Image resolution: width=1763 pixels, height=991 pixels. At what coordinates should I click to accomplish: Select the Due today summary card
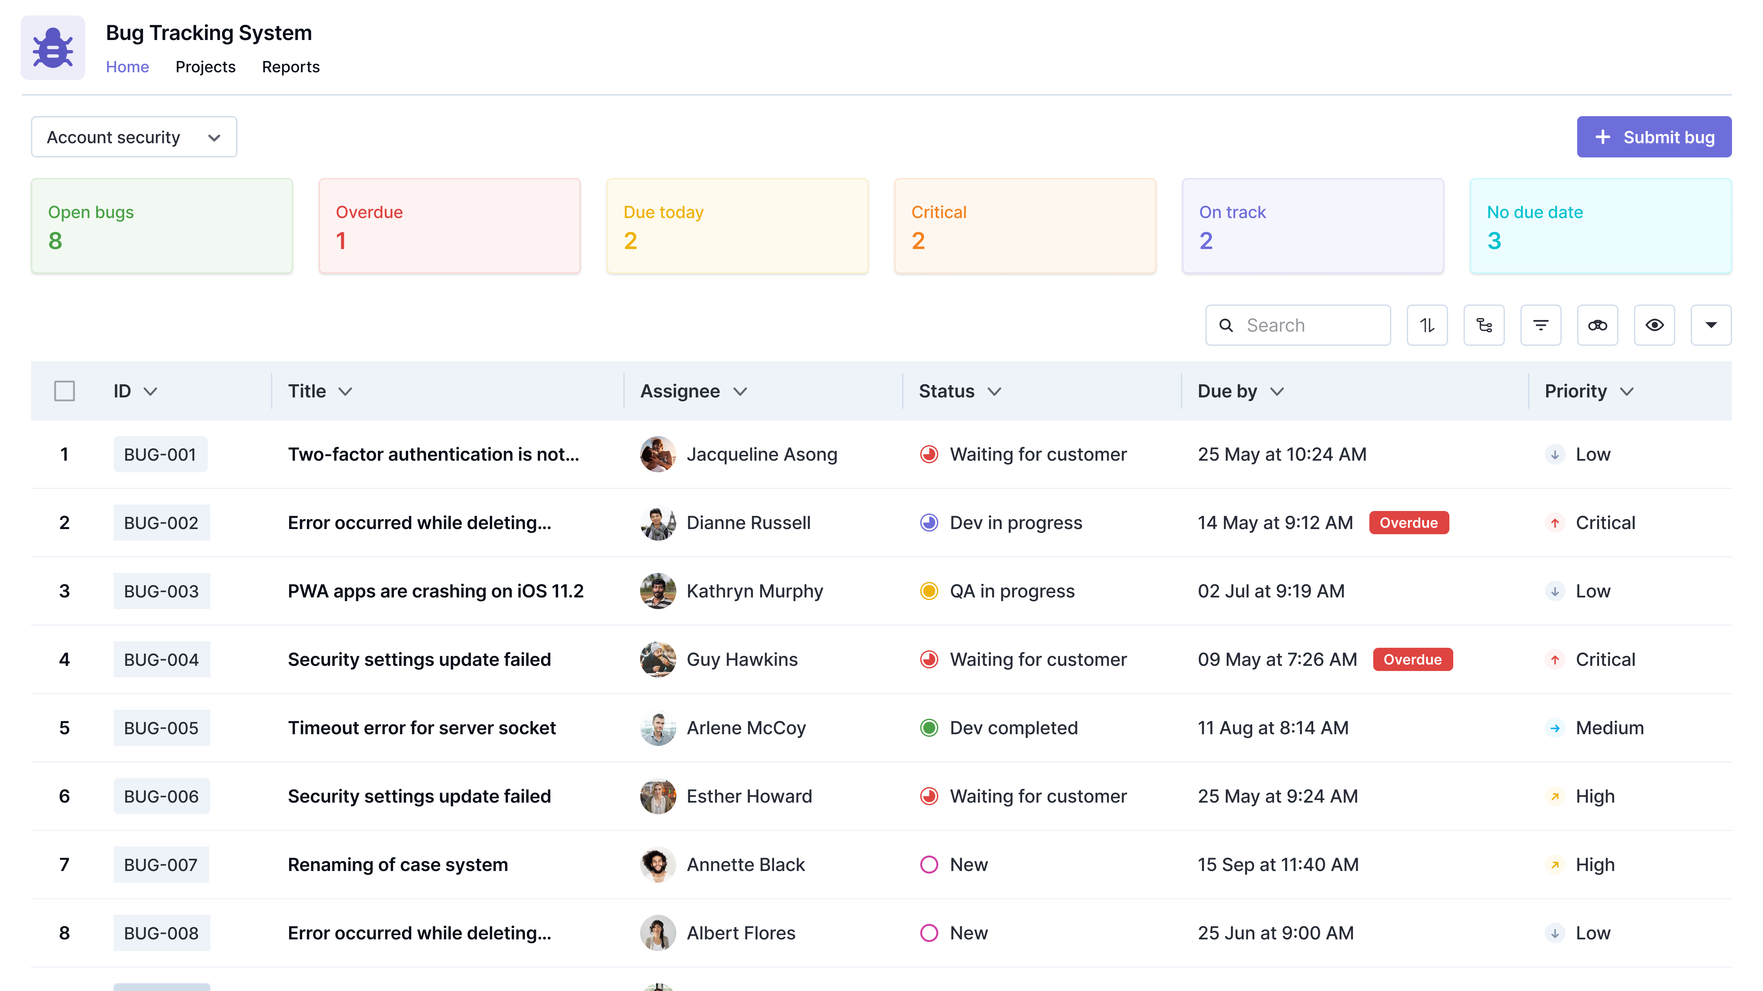pyautogui.click(x=738, y=226)
